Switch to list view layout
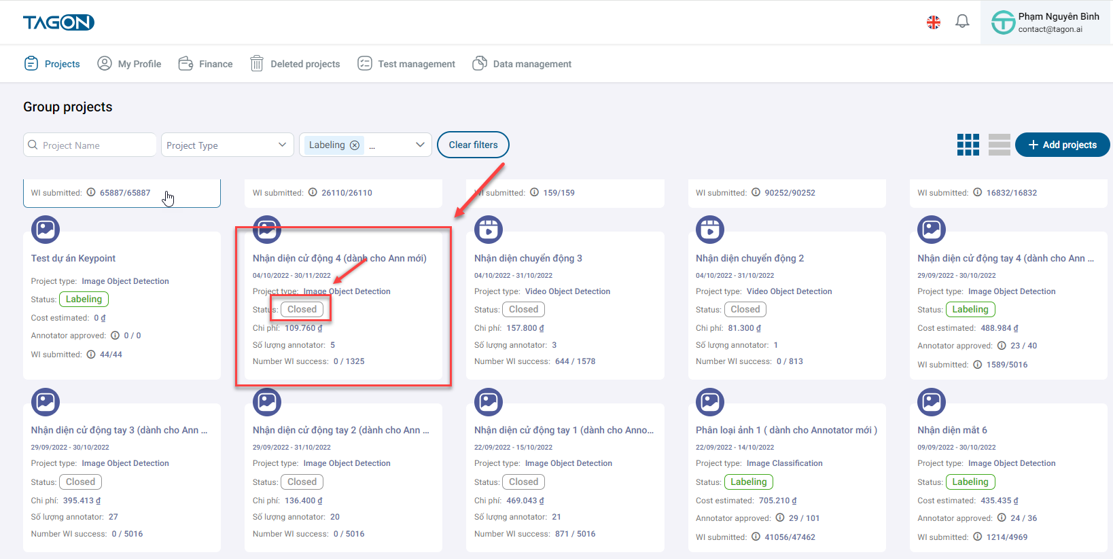1113x559 pixels. click(x=999, y=145)
